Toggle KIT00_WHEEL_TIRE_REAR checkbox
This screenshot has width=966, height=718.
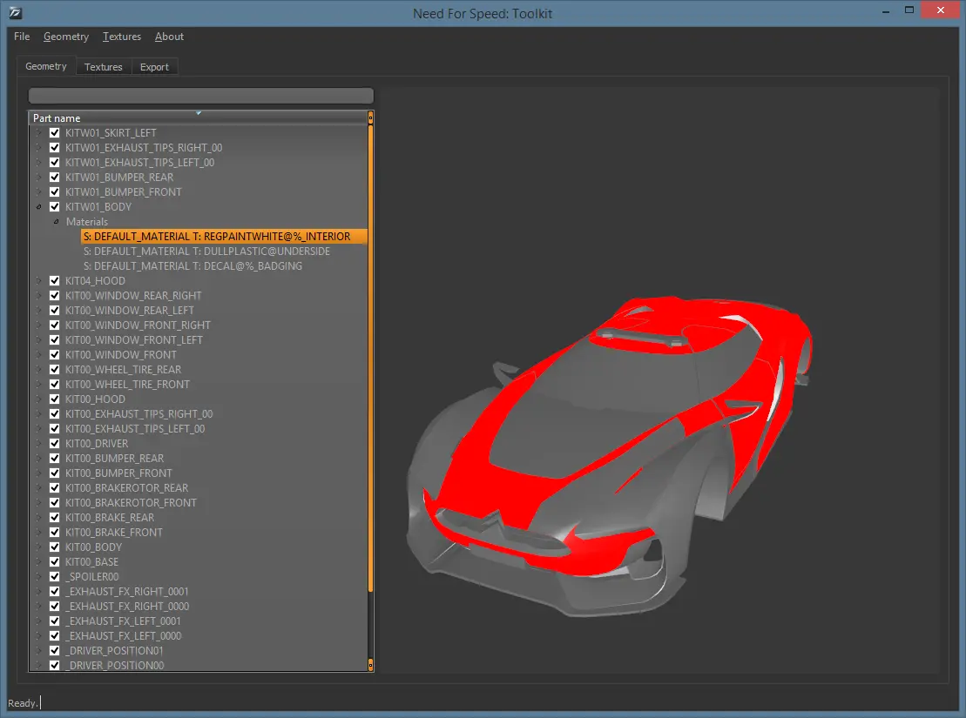[x=54, y=370]
